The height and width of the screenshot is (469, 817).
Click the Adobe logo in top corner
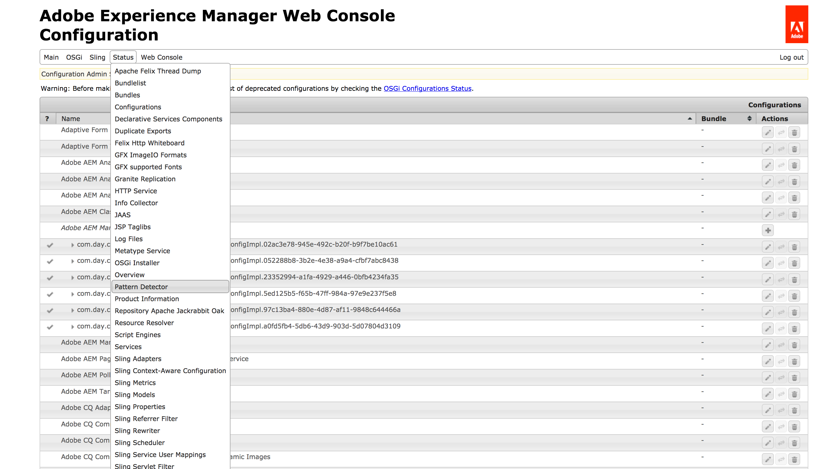coord(796,24)
